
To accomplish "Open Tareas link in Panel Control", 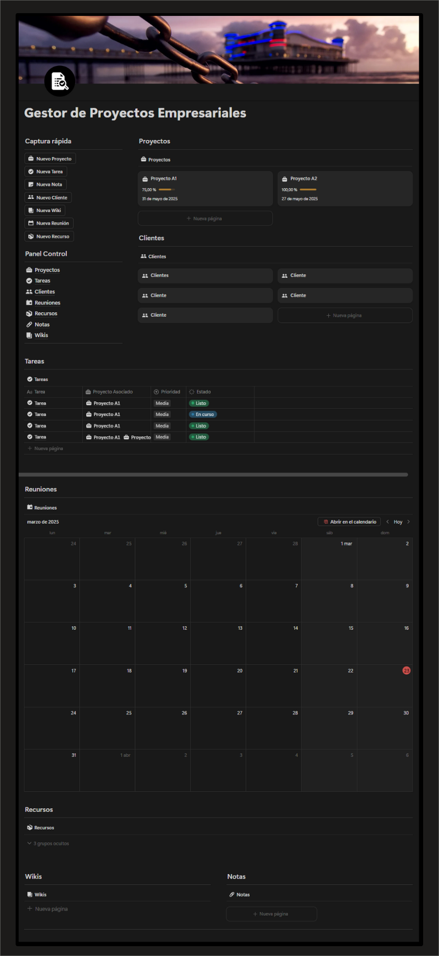I will click(x=38, y=281).
